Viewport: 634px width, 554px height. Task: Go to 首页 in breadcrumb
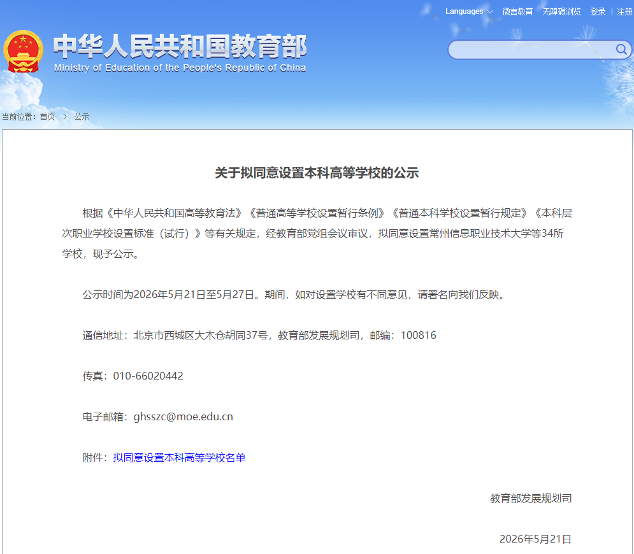pyautogui.click(x=47, y=117)
